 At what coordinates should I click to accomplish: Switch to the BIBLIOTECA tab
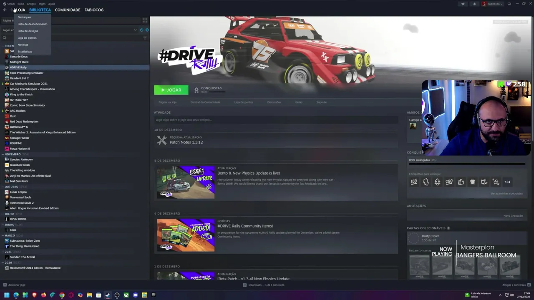(40, 10)
